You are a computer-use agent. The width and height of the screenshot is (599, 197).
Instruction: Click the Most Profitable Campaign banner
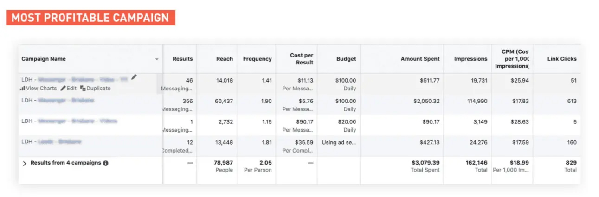[90, 18]
